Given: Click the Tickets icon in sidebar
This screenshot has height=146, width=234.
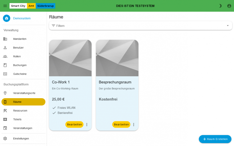Looking at the screenshot, I should point(5,119).
